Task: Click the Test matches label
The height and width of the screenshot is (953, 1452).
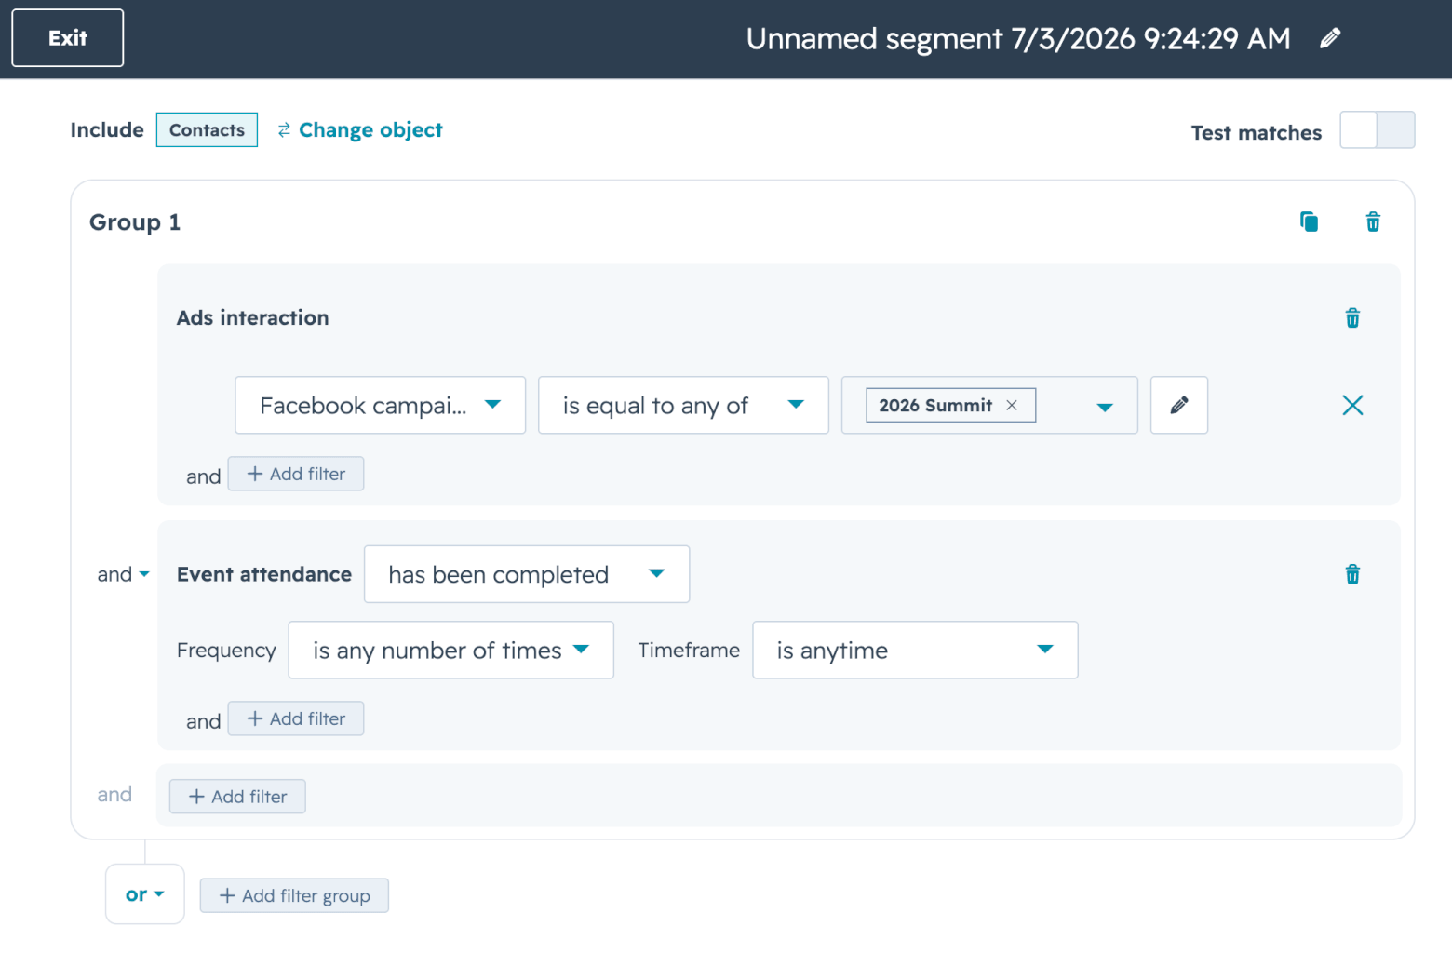Action: [1257, 132]
